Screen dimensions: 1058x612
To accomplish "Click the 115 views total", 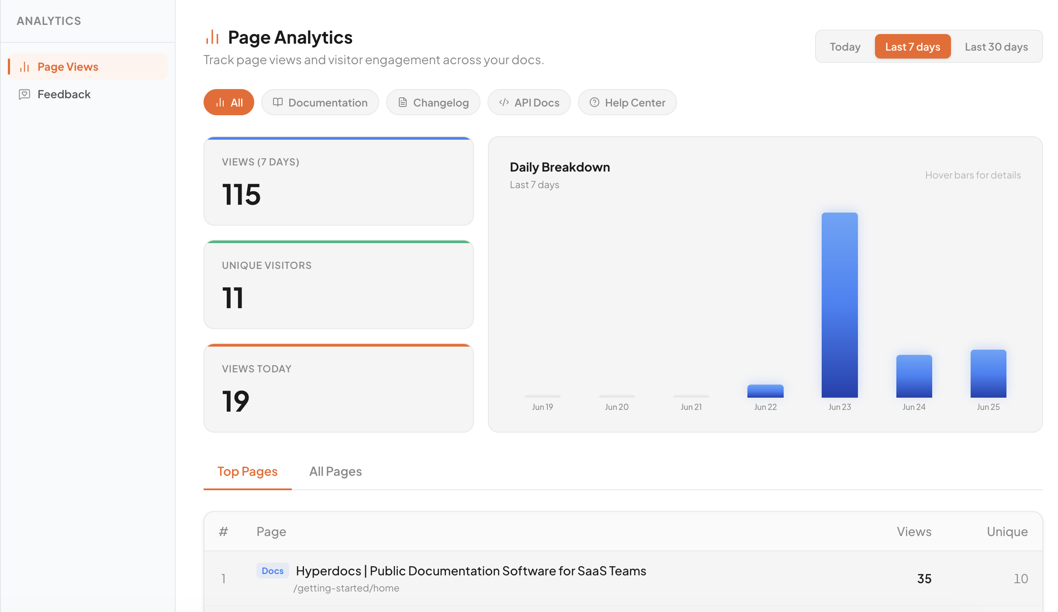I will (x=241, y=194).
